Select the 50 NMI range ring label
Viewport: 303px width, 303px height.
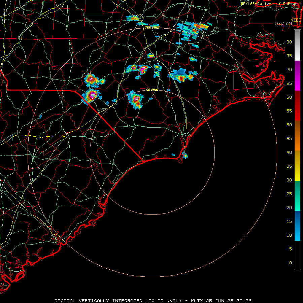pyautogui.click(x=152, y=90)
